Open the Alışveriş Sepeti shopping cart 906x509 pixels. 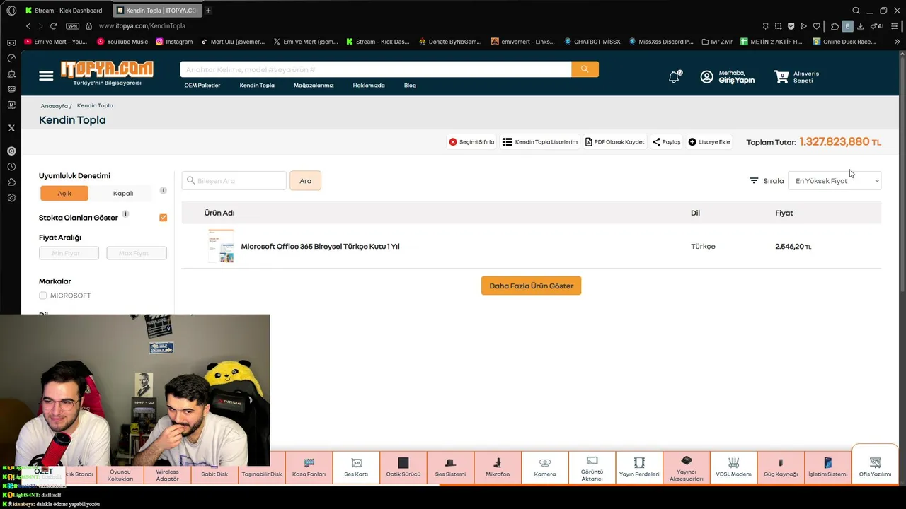pos(796,76)
